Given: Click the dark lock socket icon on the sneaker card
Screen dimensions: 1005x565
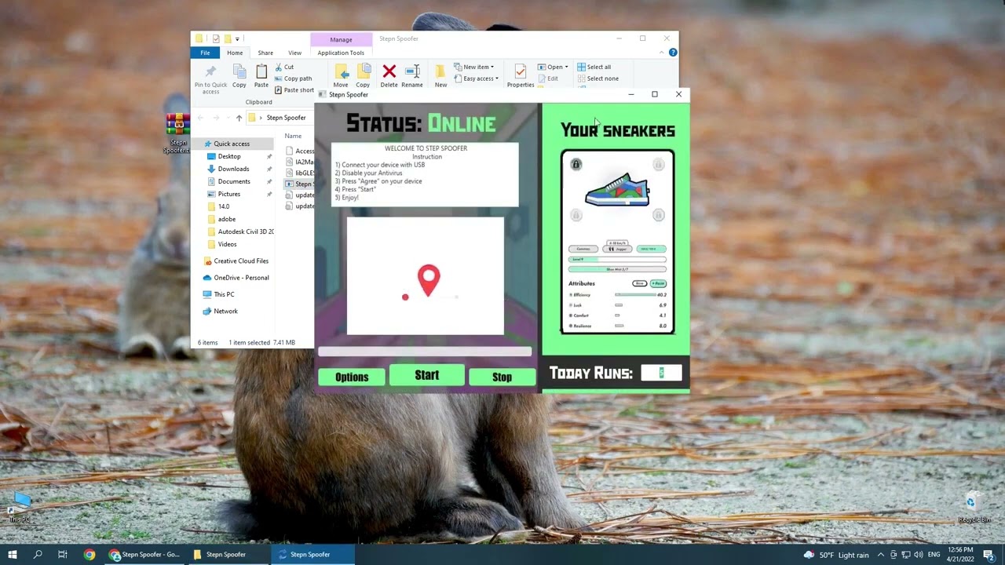Looking at the screenshot, I should pyautogui.click(x=576, y=164).
